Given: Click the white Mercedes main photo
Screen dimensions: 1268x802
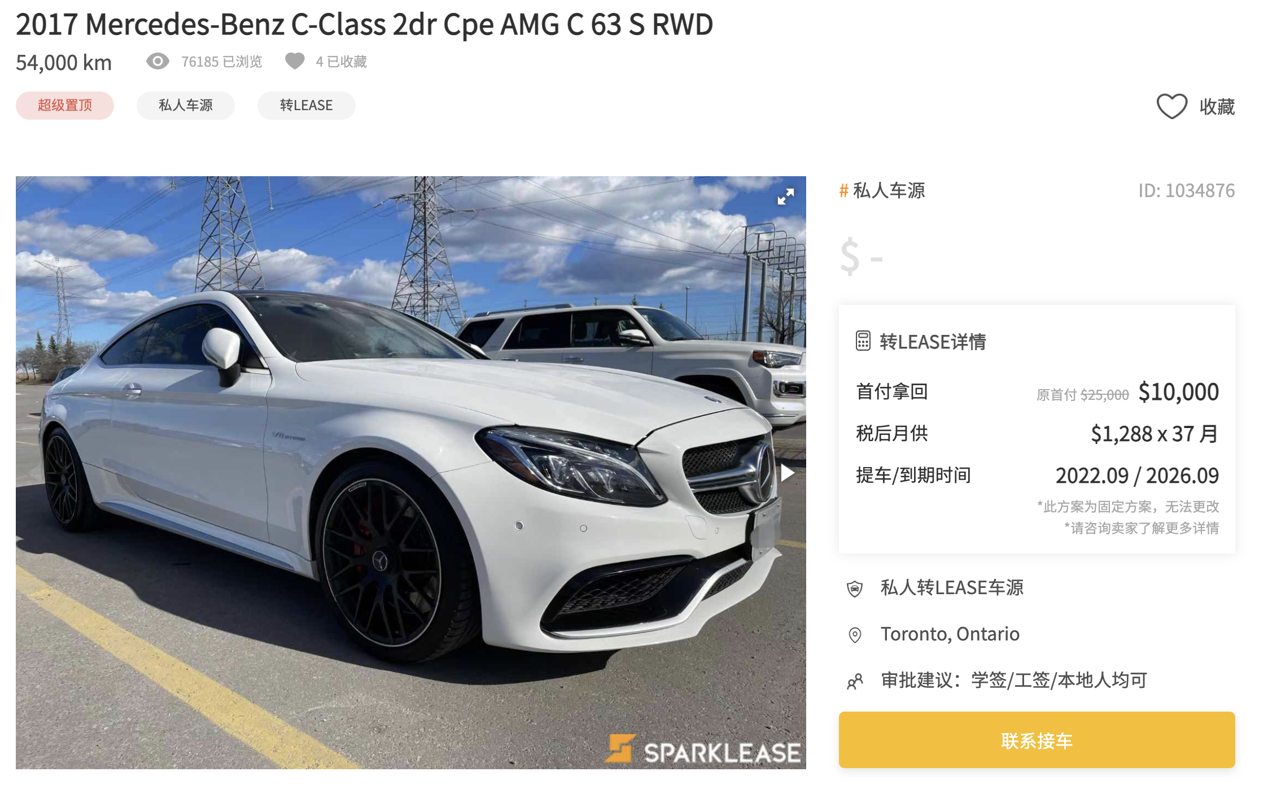Looking at the screenshot, I should [411, 473].
